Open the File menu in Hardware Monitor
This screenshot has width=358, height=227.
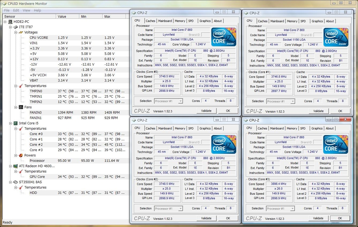click(7, 10)
